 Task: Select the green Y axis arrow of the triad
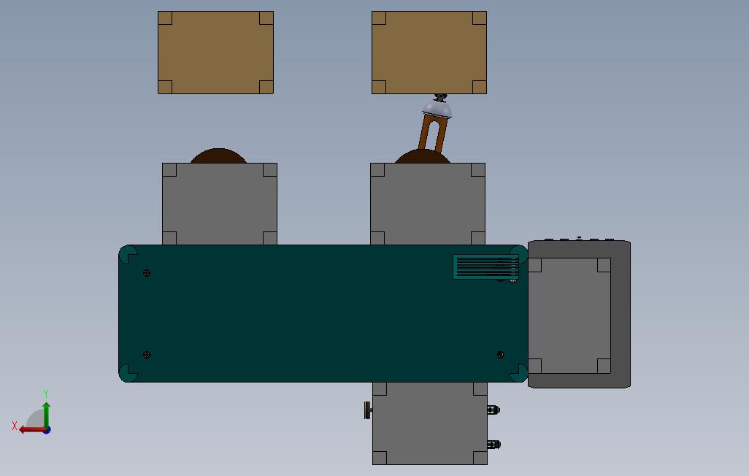coord(46,414)
